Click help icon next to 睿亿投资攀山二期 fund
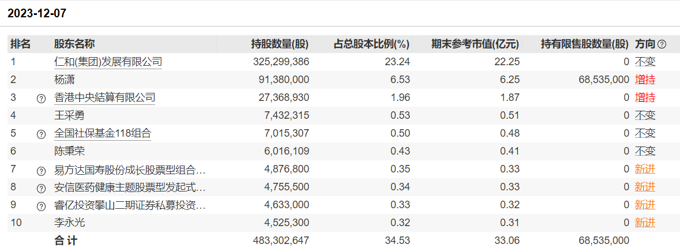Viewport: 680px width, 248px height. [41, 206]
